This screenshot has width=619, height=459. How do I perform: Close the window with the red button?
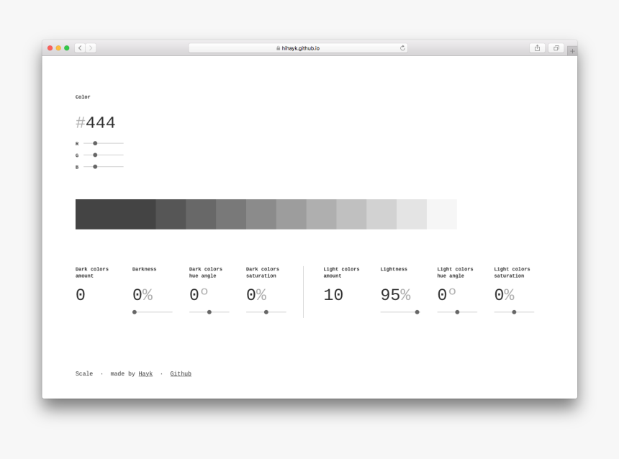click(x=50, y=48)
